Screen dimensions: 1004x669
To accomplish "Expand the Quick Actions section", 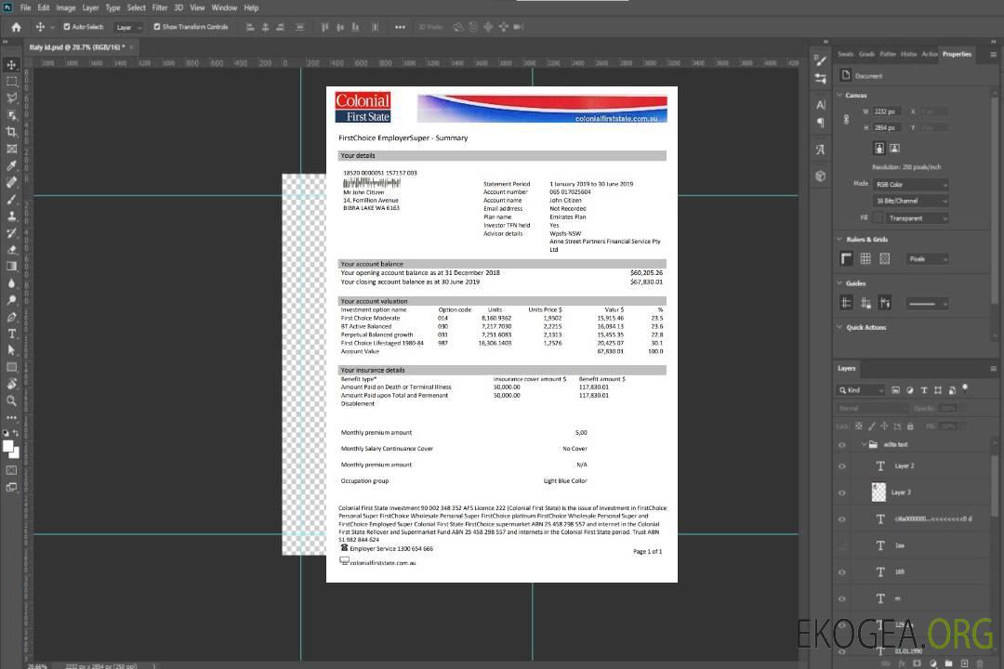I will [x=840, y=327].
